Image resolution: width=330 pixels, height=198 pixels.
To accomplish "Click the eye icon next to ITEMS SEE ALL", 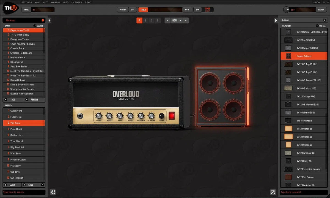I will [317, 26].
